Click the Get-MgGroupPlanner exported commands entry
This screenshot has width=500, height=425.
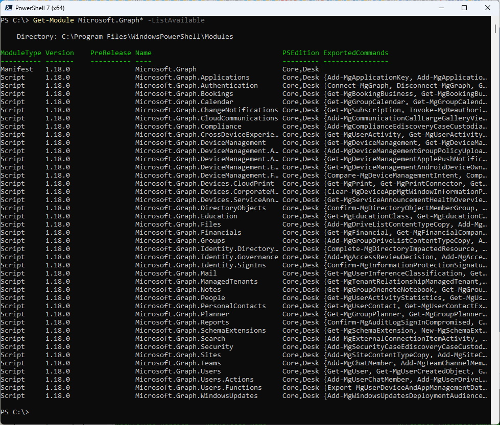tap(406, 314)
